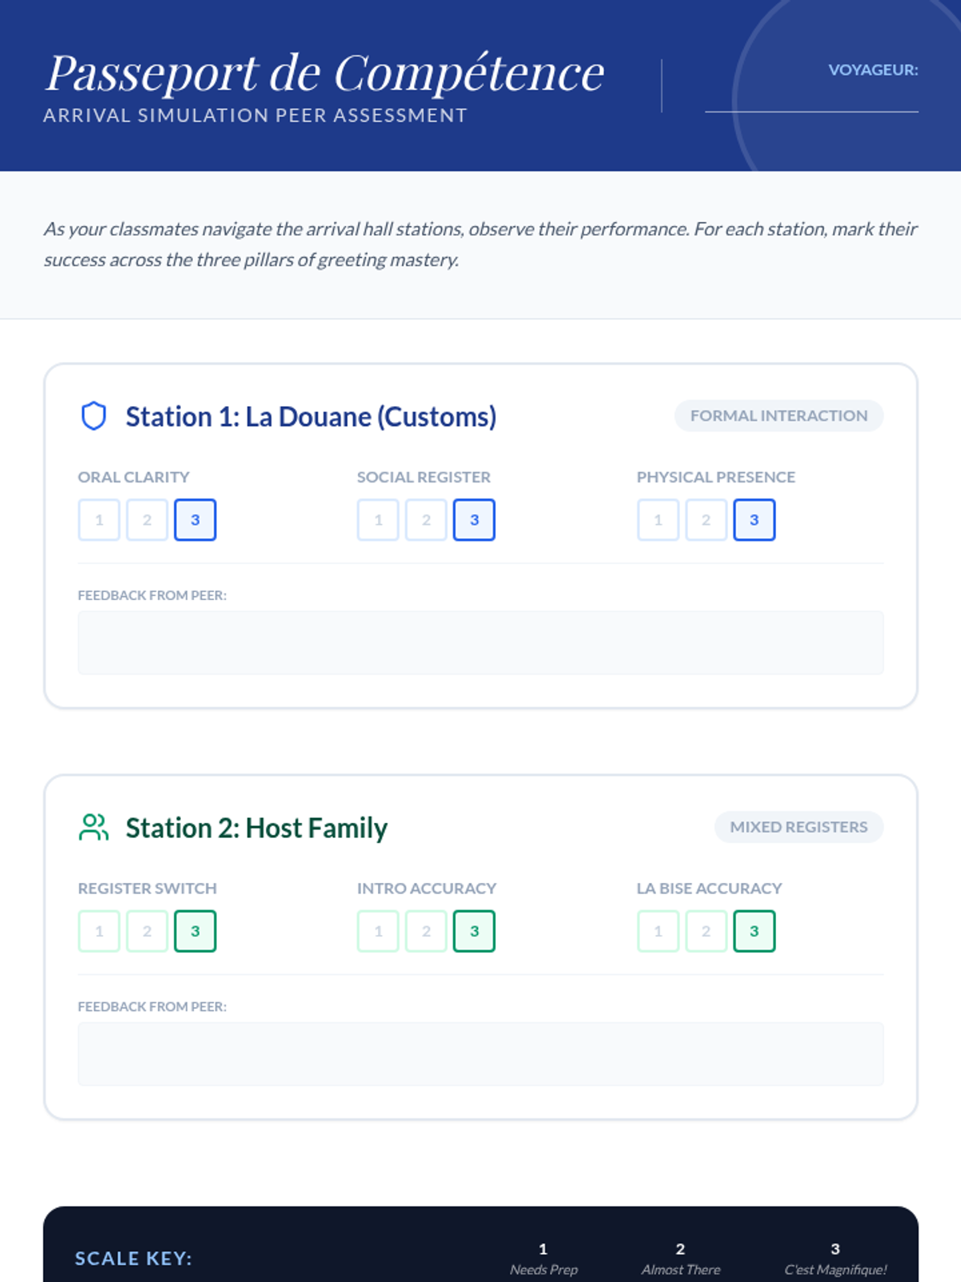Select 2 for Register Switch
The width and height of the screenshot is (961, 1282).
point(147,931)
